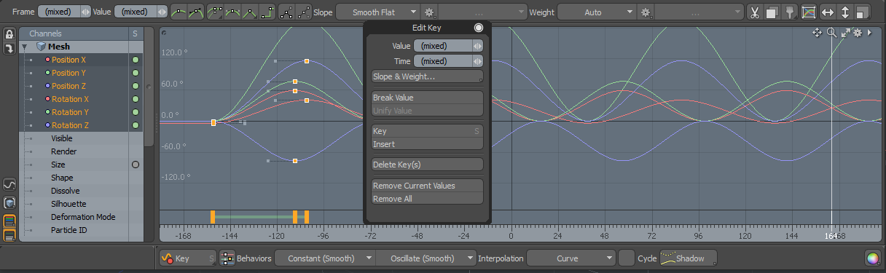Select Break Value in Edit Key popup

pyautogui.click(x=427, y=98)
